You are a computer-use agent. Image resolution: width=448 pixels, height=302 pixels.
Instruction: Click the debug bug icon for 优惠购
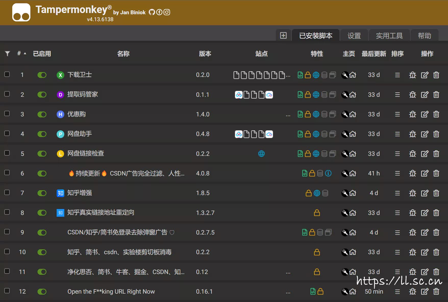tap(413, 114)
